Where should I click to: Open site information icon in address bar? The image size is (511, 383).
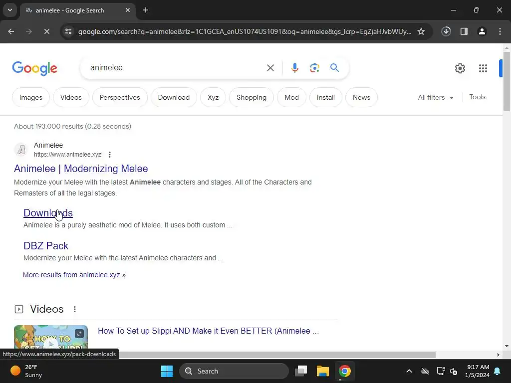point(68,31)
